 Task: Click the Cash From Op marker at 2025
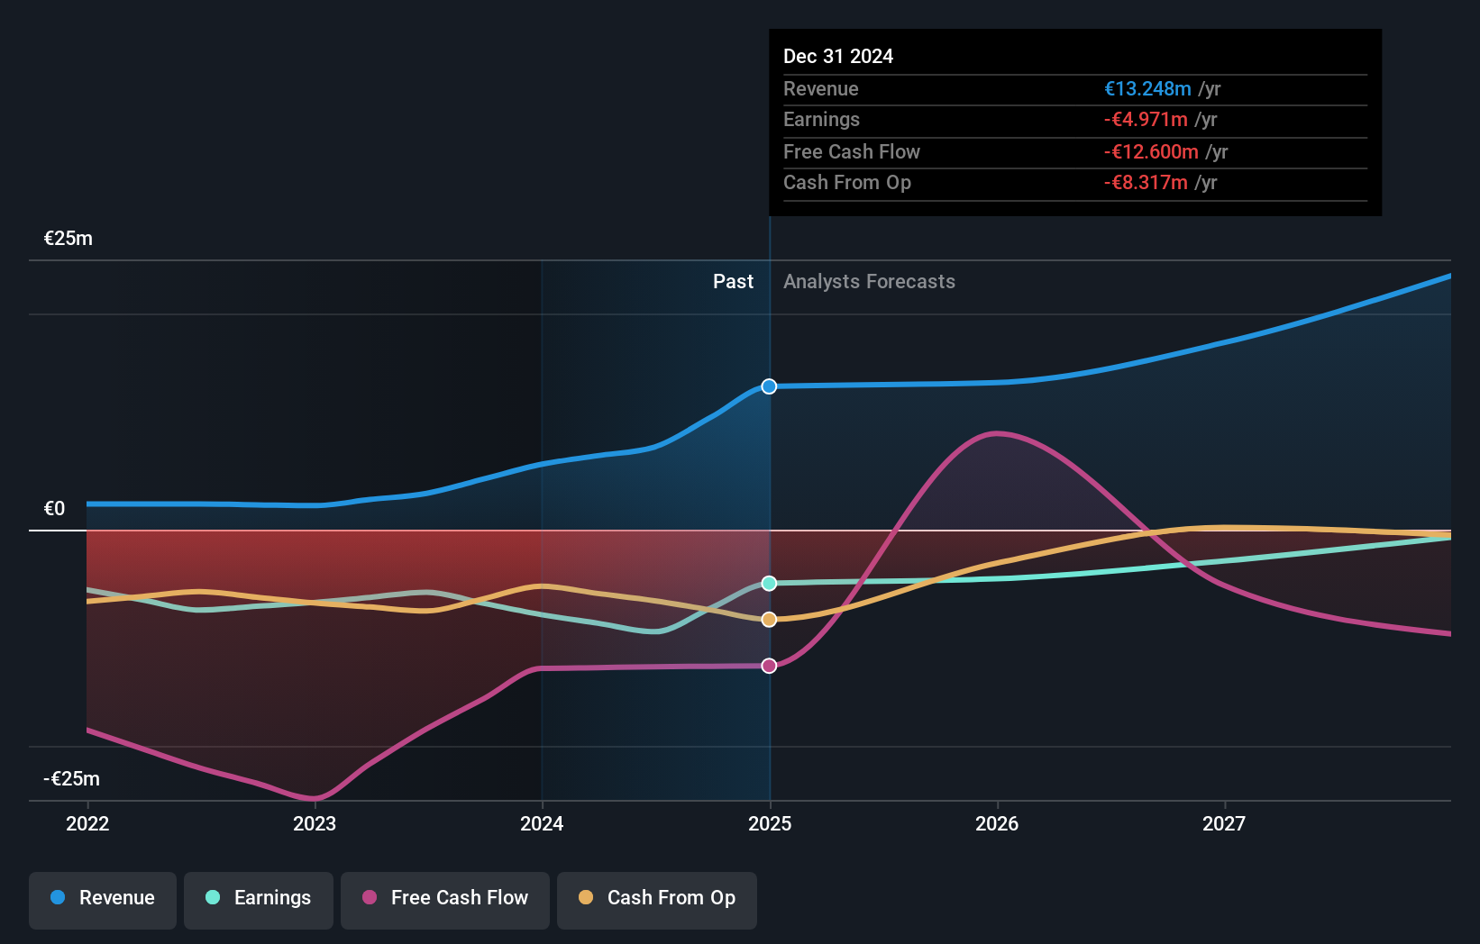(x=768, y=618)
